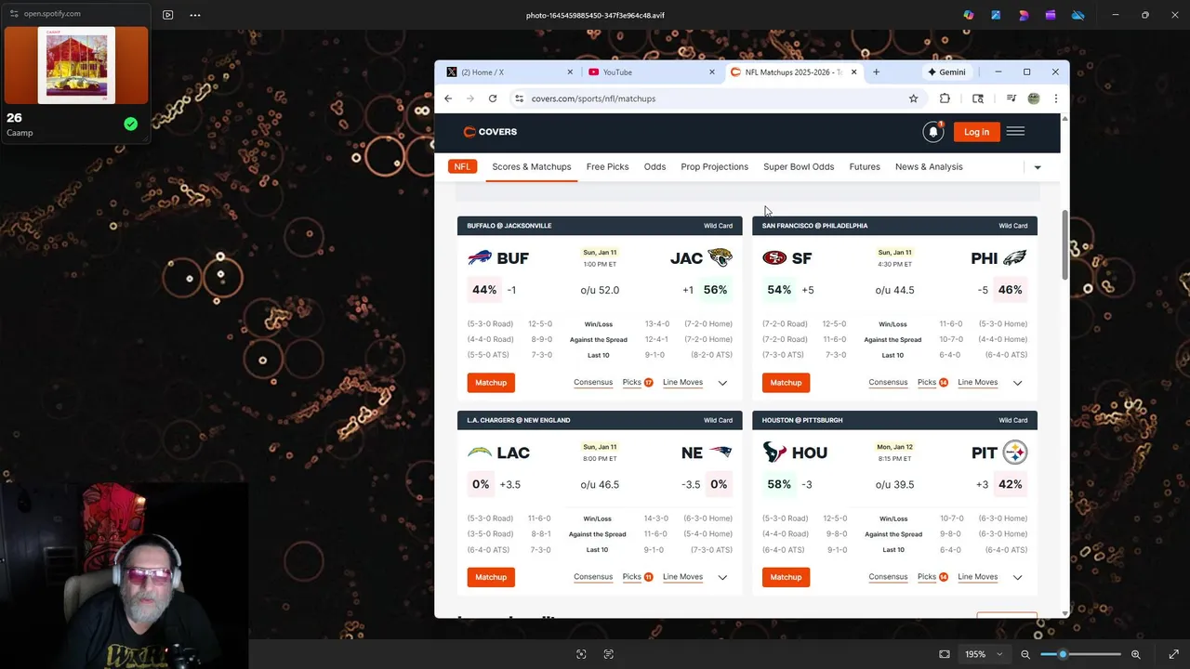This screenshot has width=1190, height=669.
Task: Open Chrome extensions puzzle icon
Action: click(945, 98)
